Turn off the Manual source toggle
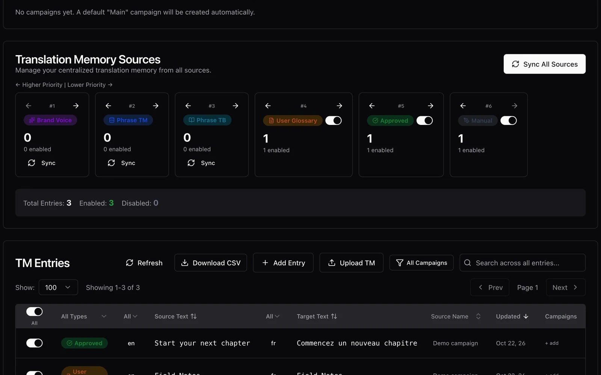The image size is (601, 375). (x=509, y=120)
